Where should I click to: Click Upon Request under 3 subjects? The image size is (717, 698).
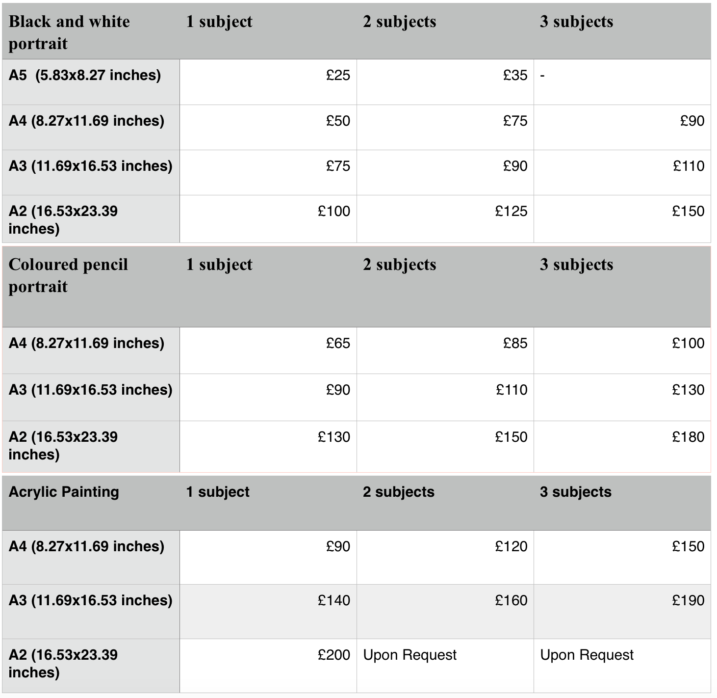pyautogui.click(x=587, y=655)
